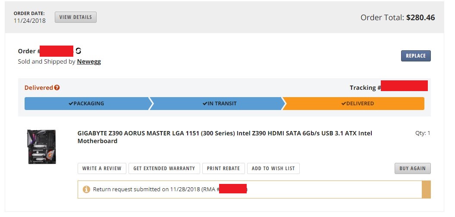
Task: Click the Delivered status text
Action: coord(38,88)
